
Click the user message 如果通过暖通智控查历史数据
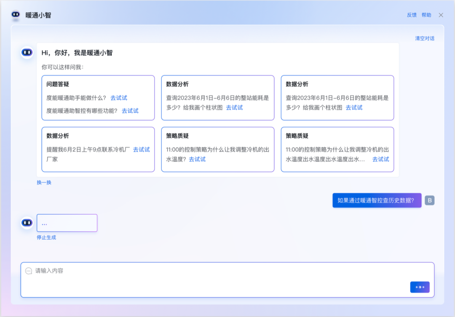[x=377, y=200]
